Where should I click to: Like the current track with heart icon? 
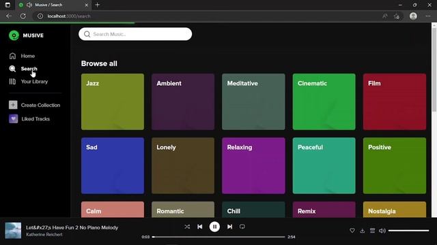[352, 231]
